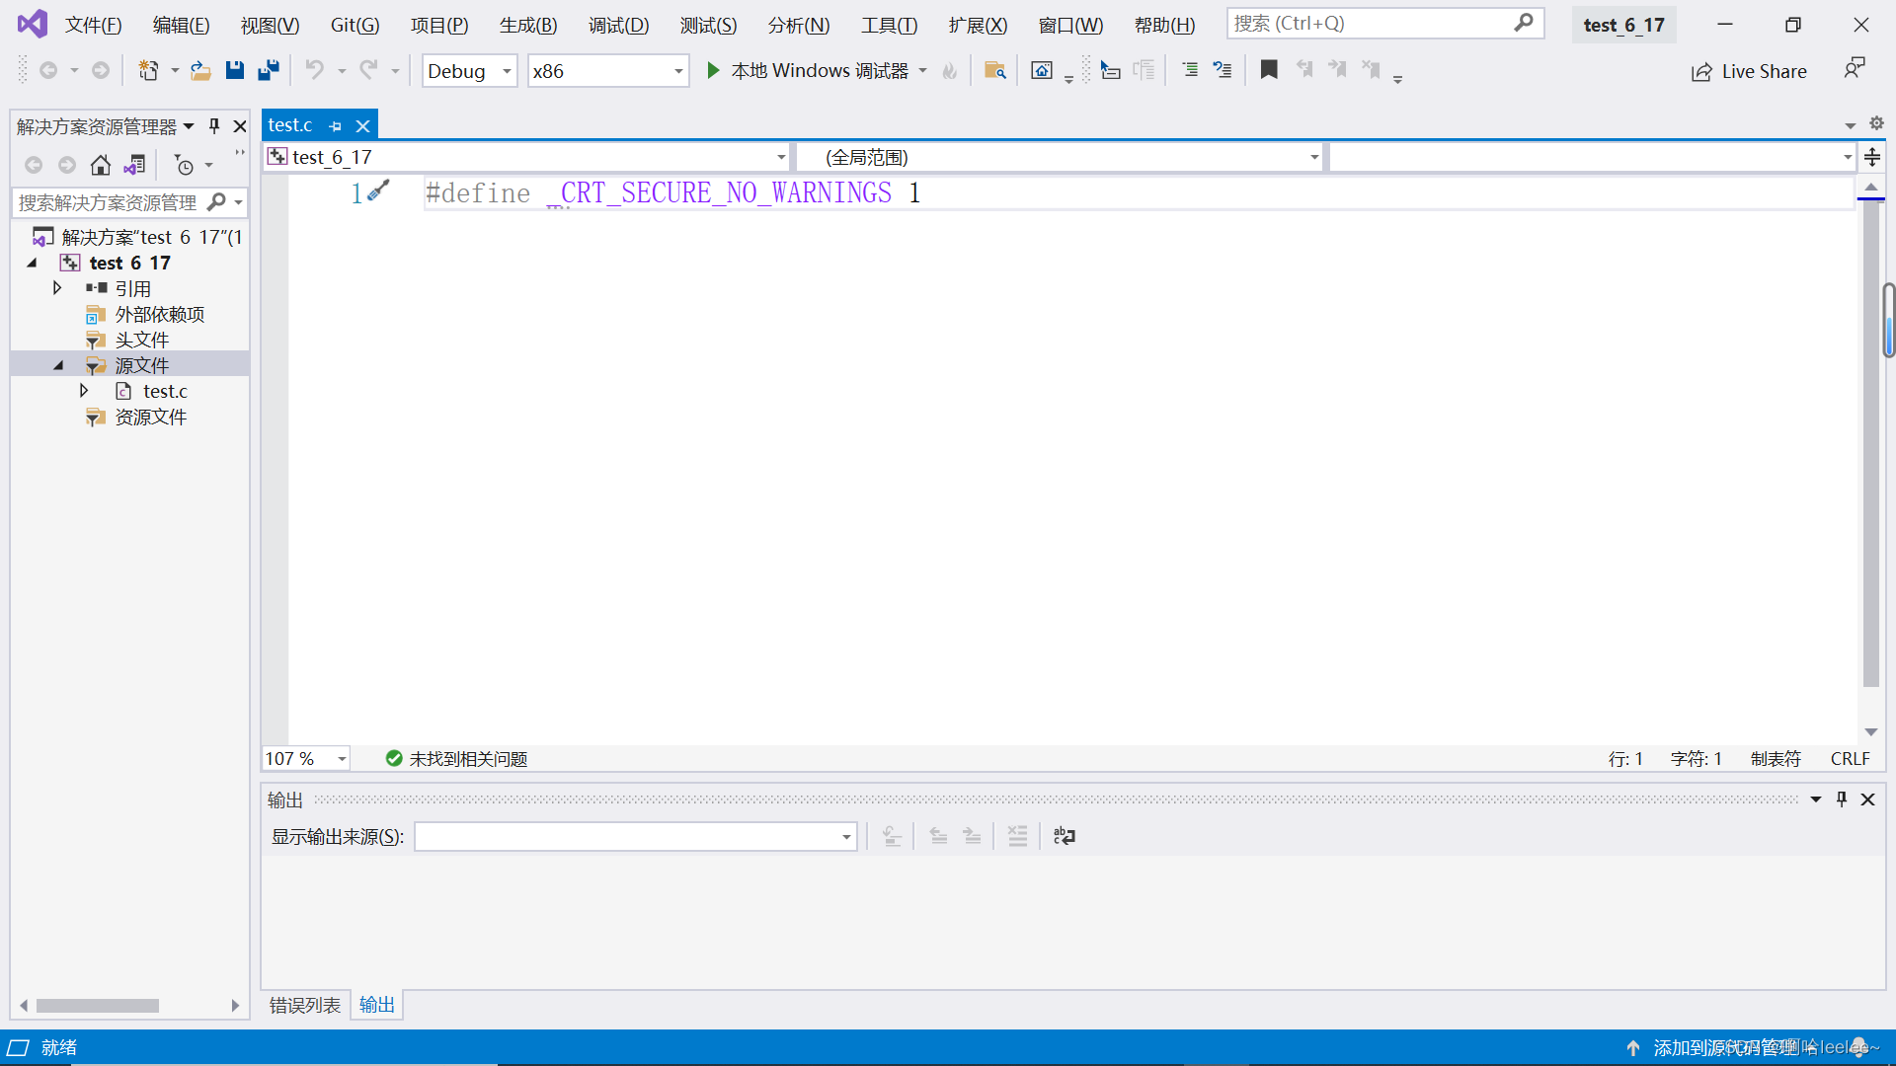Toggle pin on the test.c tab

(336, 126)
